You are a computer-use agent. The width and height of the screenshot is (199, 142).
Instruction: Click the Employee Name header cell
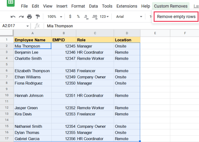pyautogui.click(x=33, y=40)
